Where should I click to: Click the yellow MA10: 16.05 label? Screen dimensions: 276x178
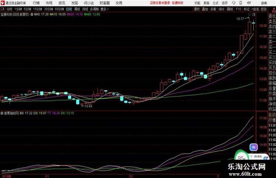coord(58,14)
